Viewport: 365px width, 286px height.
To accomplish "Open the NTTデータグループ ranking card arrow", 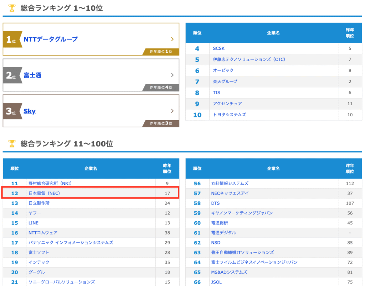I will pos(172,39).
